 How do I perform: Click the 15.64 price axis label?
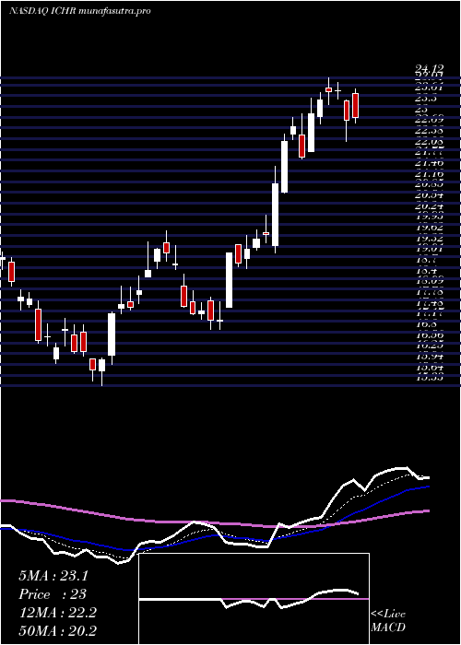pyautogui.click(x=430, y=368)
